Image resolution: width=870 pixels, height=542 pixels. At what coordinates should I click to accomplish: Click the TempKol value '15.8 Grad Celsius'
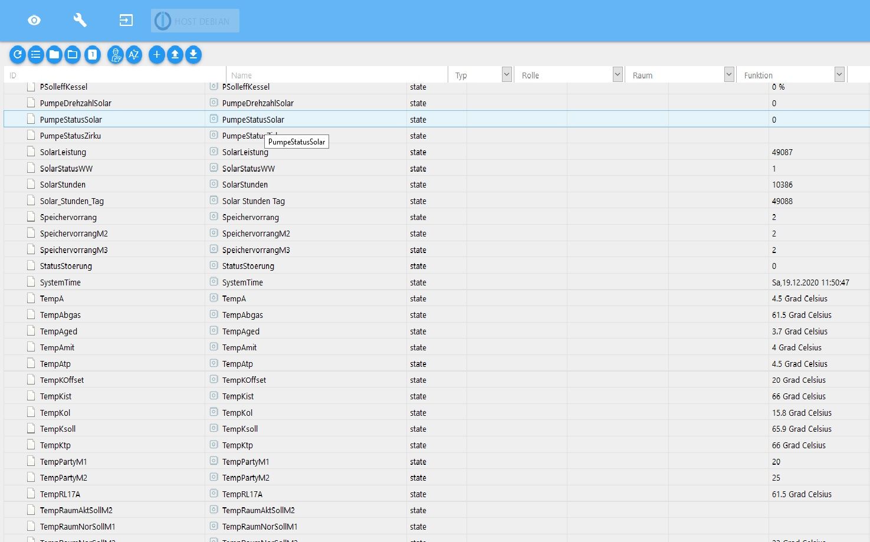point(802,413)
